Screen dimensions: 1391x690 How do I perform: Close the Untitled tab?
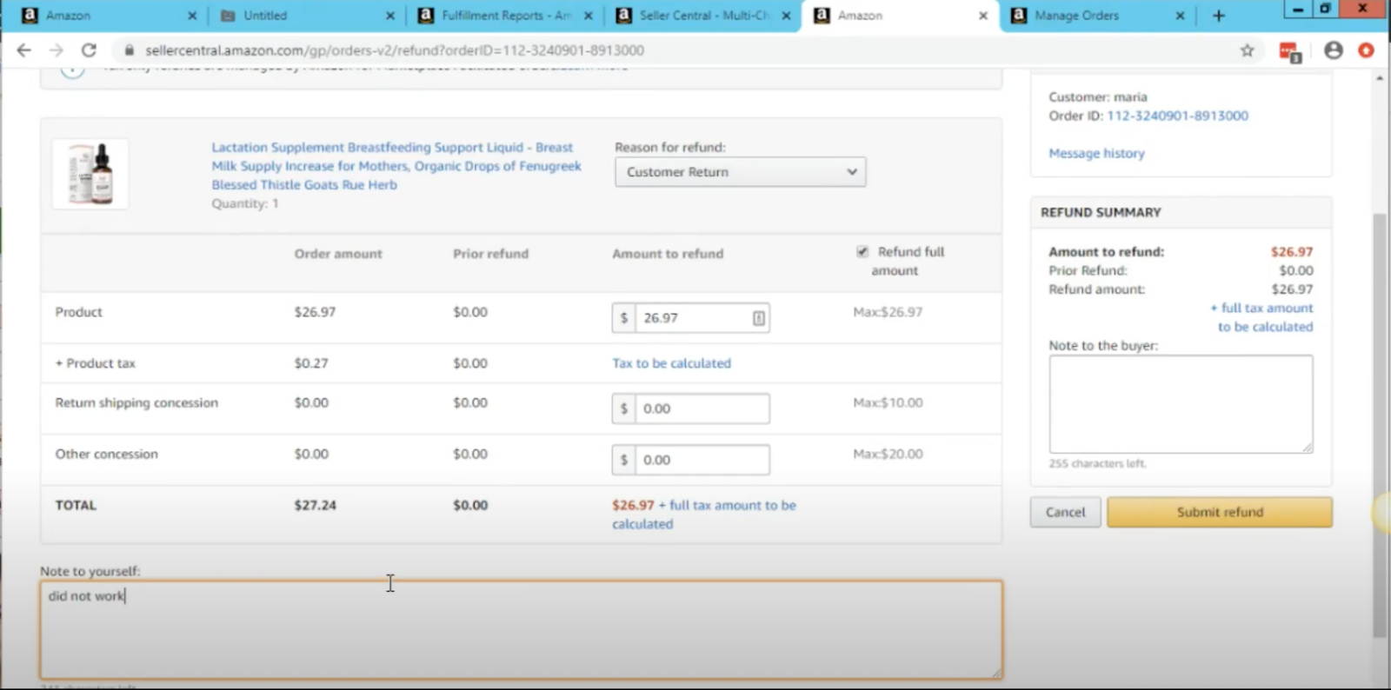click(389, 16)
